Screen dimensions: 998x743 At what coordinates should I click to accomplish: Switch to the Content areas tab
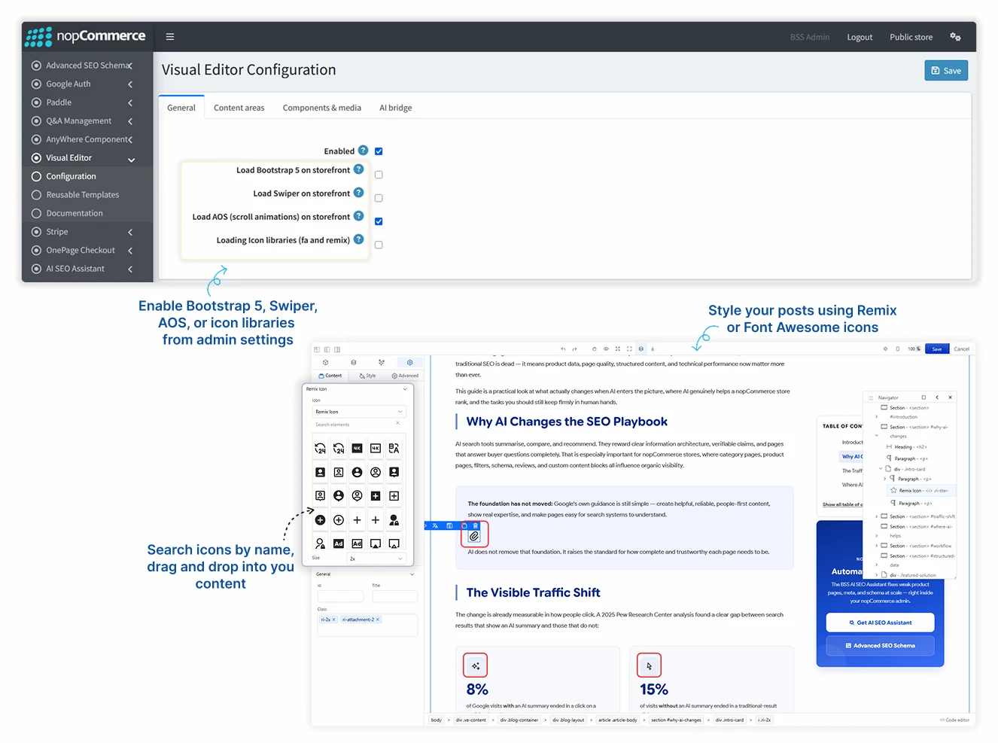239,108
